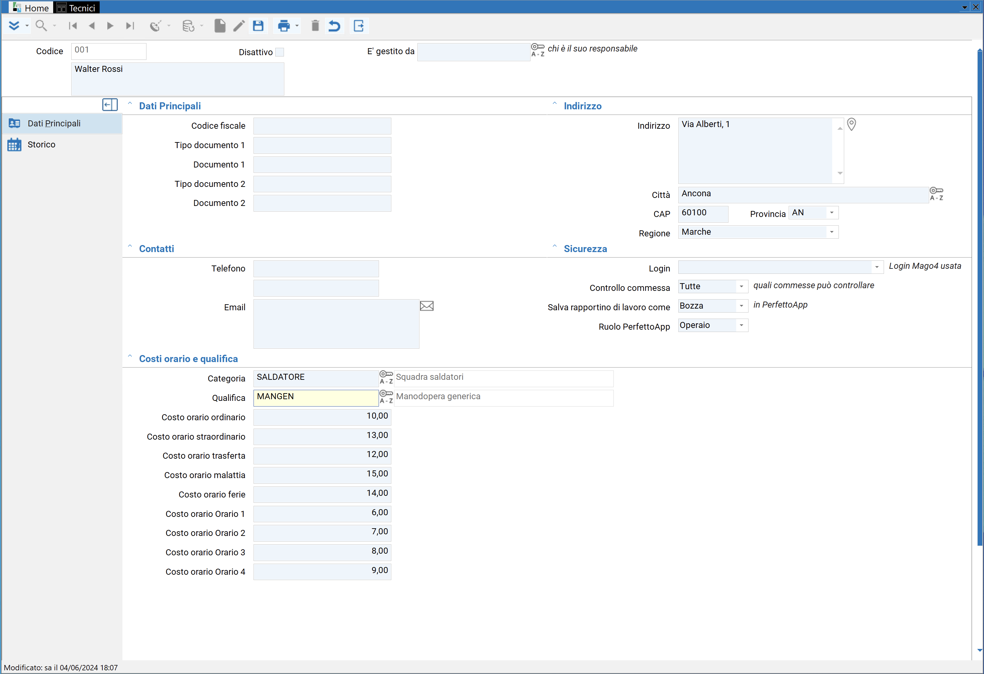The image size is (984, 674).
Task: Open the Regione dropdown
Action: pyautogui.click(x=831, y=232)
